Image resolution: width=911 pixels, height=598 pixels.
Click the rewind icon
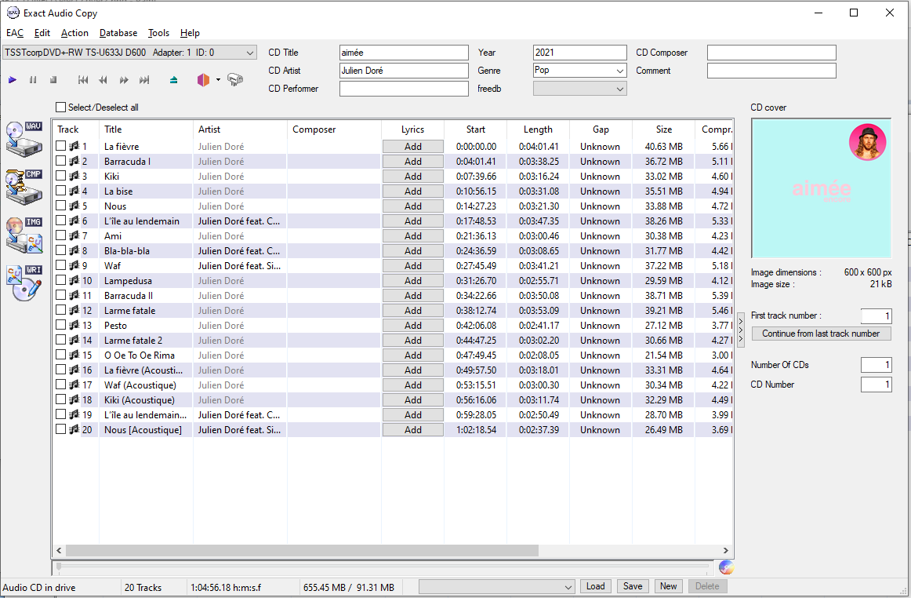click(x=103, y=80)
